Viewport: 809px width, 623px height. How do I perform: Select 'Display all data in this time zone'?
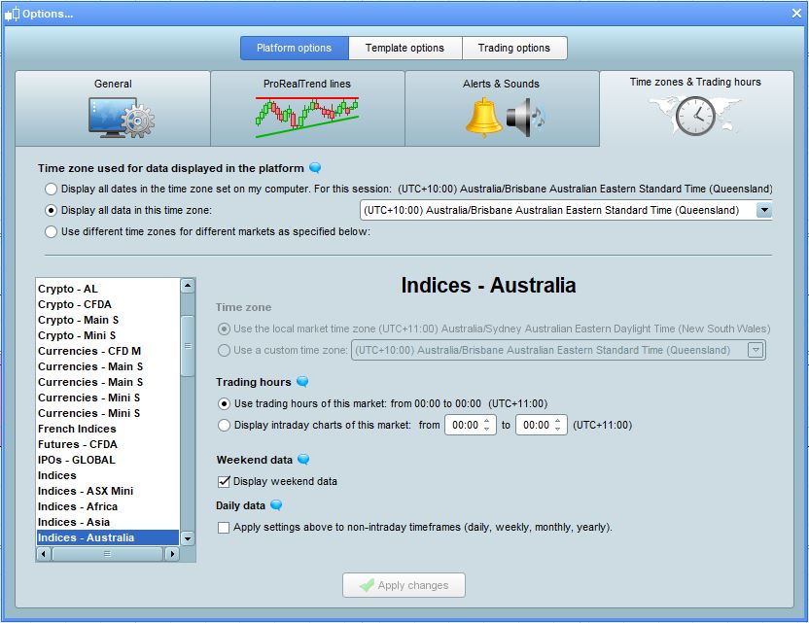pyautogui.click(x=51, y=210)
